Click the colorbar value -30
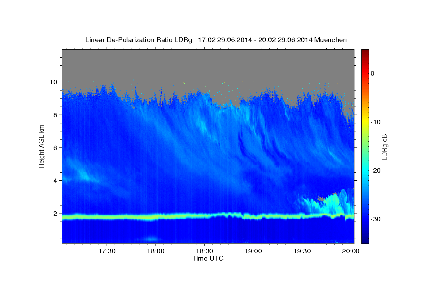 (376, 219)
